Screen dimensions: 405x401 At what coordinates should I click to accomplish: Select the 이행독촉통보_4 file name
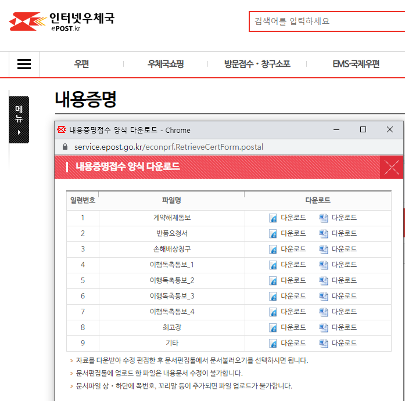tap(172, 312)
